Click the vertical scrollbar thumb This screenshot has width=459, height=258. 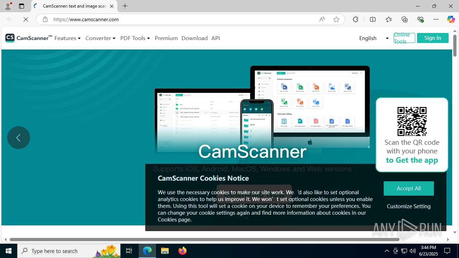click(455, 46)
